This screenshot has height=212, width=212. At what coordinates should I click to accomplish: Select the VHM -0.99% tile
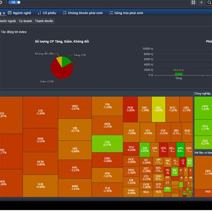131,192
